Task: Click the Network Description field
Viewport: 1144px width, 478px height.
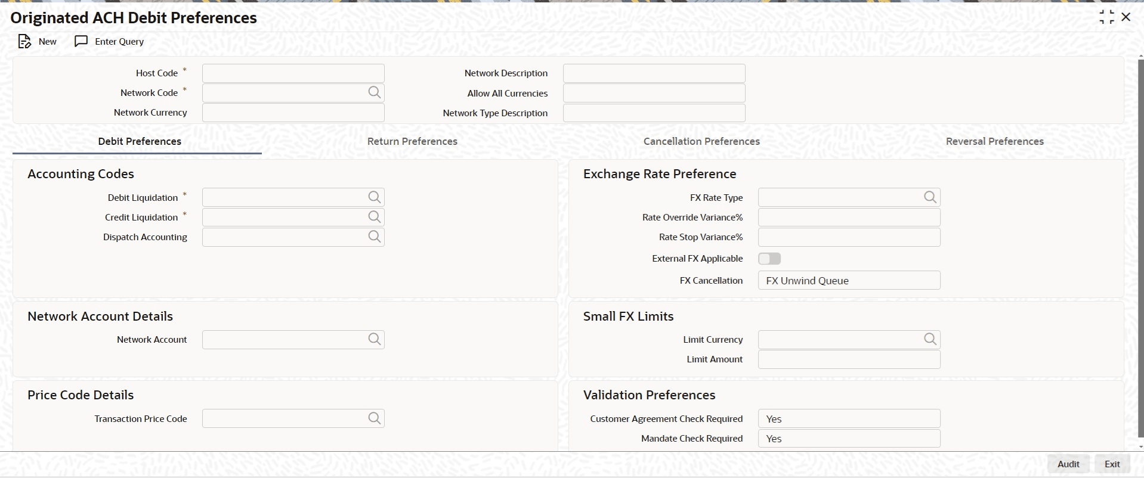Action: 654,73
